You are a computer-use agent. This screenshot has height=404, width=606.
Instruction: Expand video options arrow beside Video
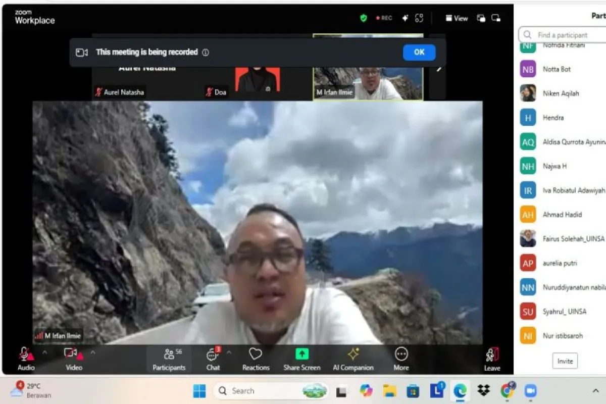click(92, 352)
